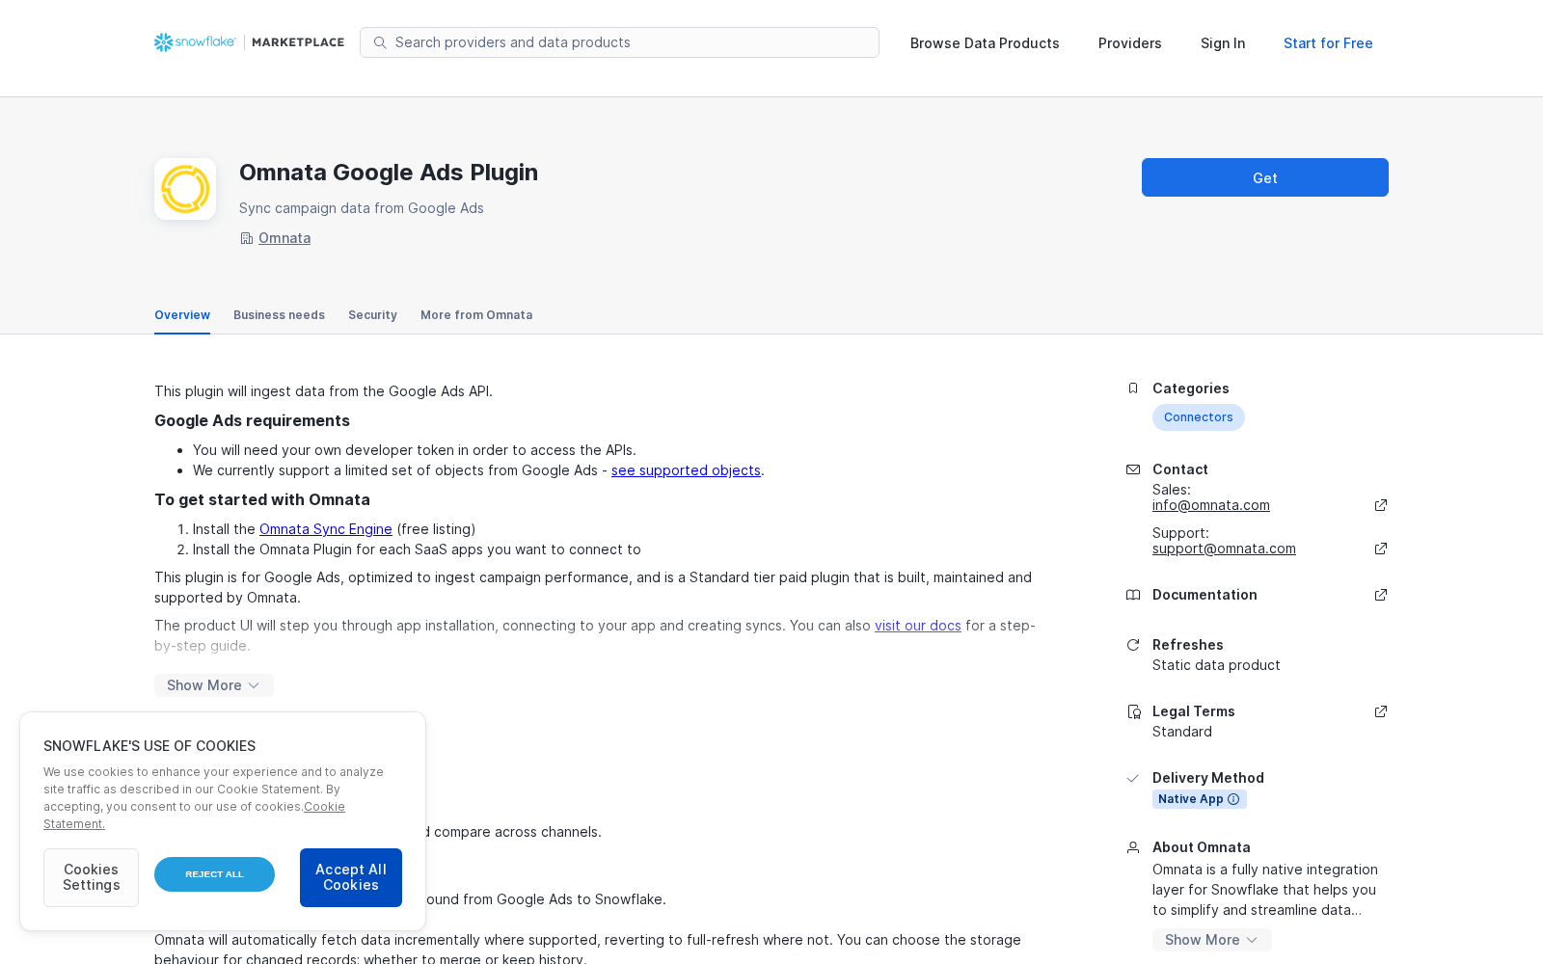
Task: Click the Refreshes circular arrow icon
Action: click(x=1133, y=645)
